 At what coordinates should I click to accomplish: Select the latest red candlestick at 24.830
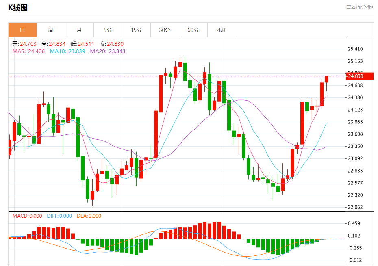pyautogui.click(x=327, y=80)
